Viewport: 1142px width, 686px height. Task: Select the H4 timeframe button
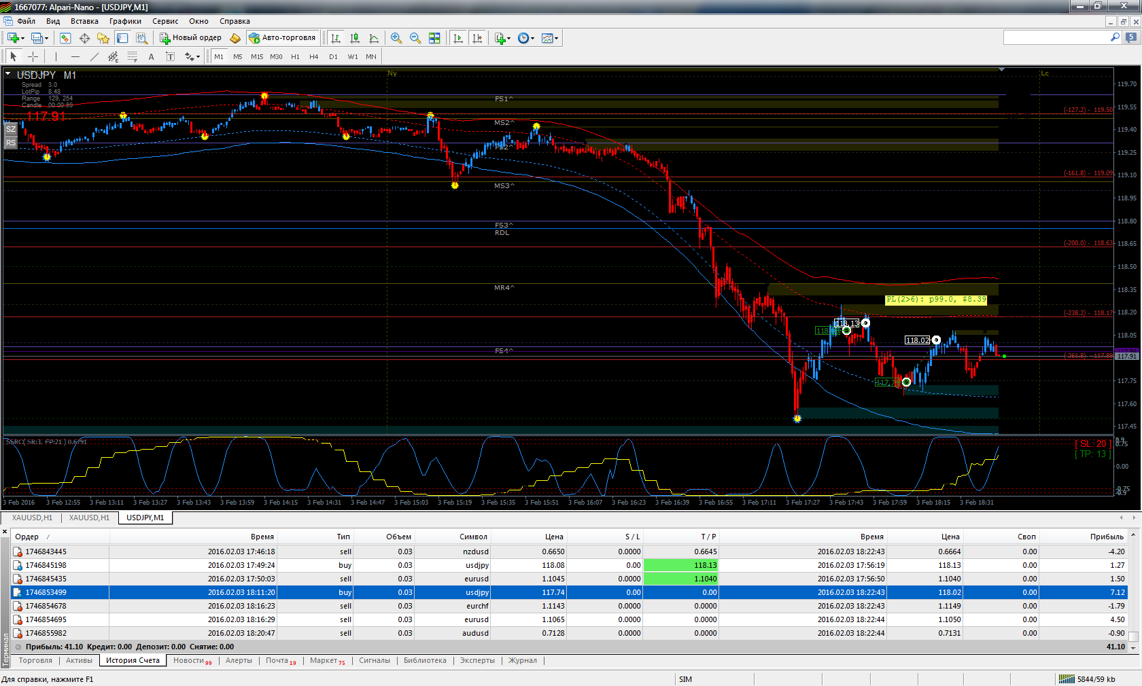(x=314, y=56)
